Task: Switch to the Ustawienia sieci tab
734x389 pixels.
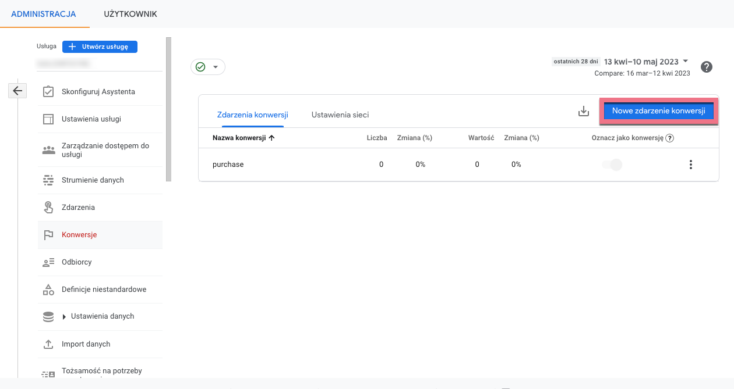Action: [340, 115]
